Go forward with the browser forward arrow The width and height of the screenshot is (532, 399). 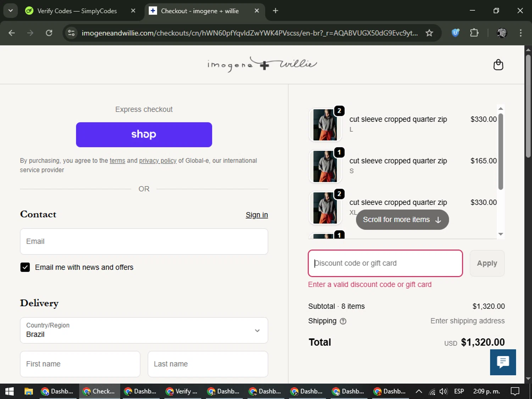pyautogui.click(x=30, y=33)
